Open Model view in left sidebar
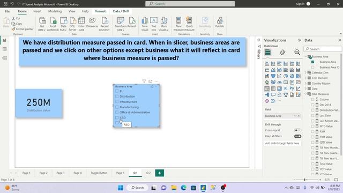The height and width of the screenshot is (193, 343). (5, 58)
